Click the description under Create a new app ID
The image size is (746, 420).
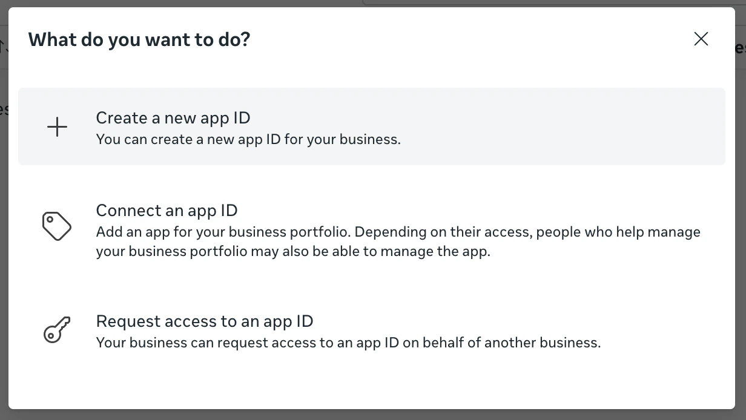(x=248, y=139)
